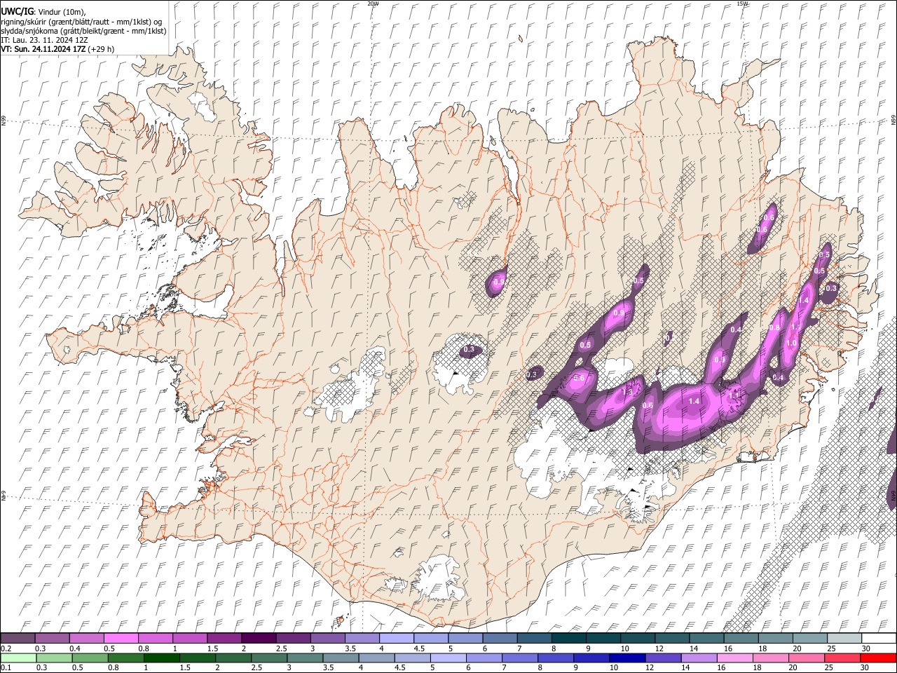897x673 pixels.
Task: Click the 15W longitude label
Action: [x=742, y=4]
